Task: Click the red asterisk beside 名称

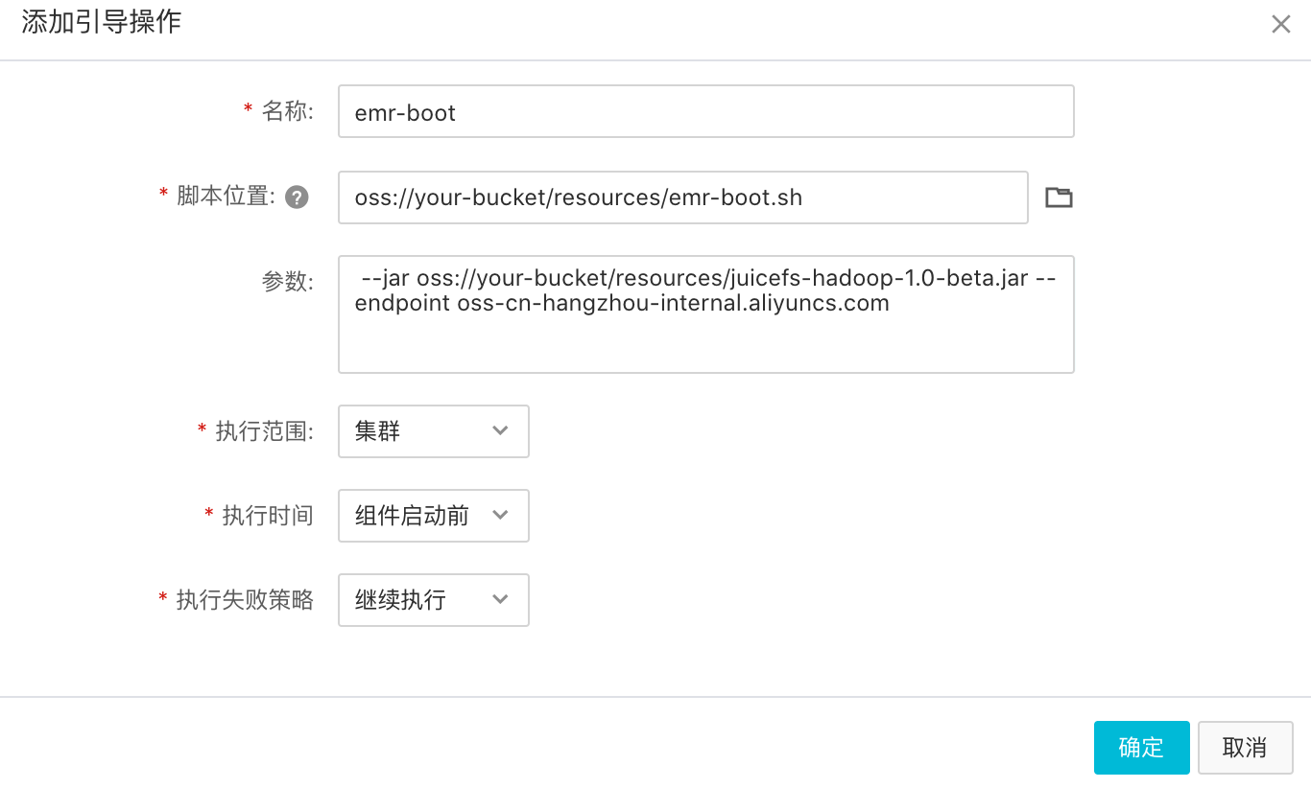Action: pyautogui.click(x=246, y=111)
